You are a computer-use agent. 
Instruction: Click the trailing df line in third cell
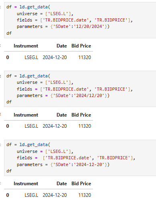pyautogui.click(x=9, y=171)
